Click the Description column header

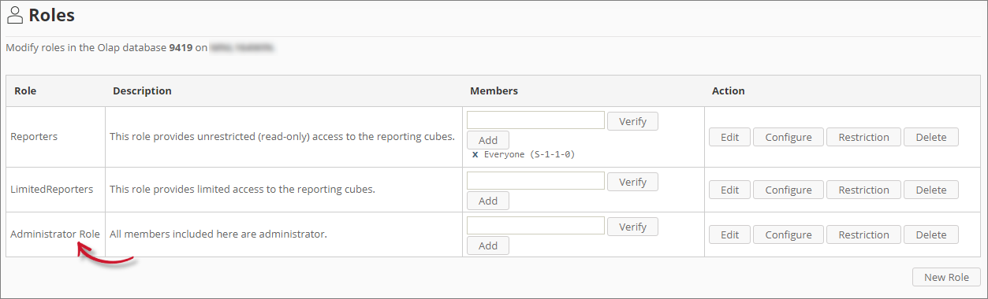pyautogui.click(x=283, y=91)
